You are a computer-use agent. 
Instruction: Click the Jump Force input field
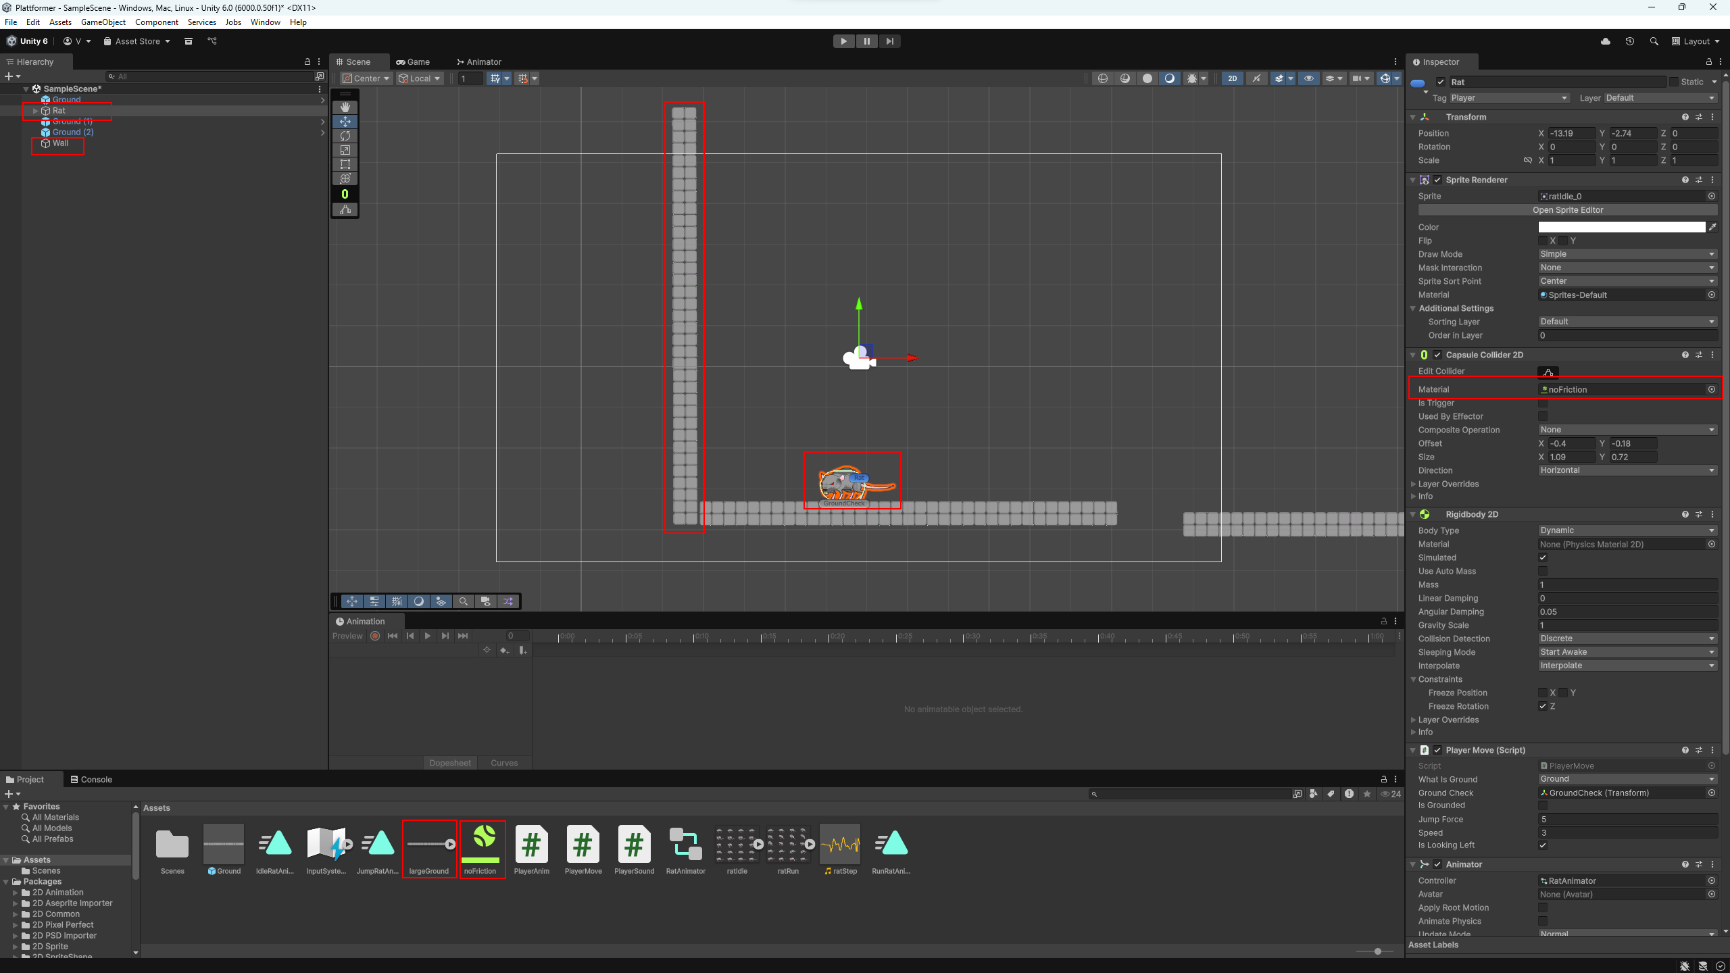[x=1627, y=819]
